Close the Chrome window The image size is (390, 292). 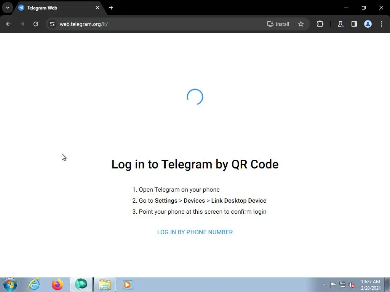[x=381, y=8]
